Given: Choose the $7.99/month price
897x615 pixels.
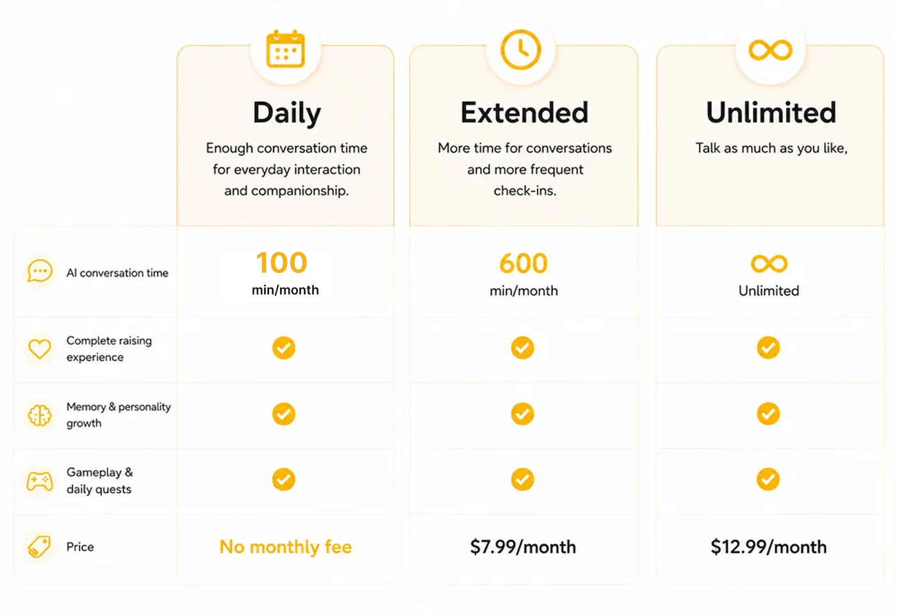Looking at the screenshot, I should [523, 546].
